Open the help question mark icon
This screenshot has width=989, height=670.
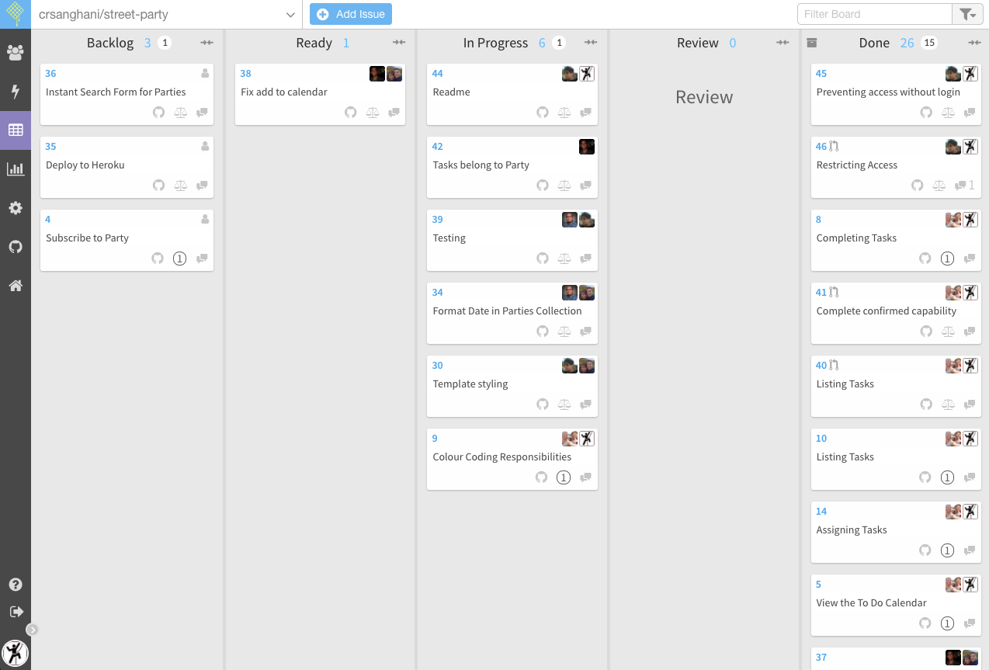16,585
